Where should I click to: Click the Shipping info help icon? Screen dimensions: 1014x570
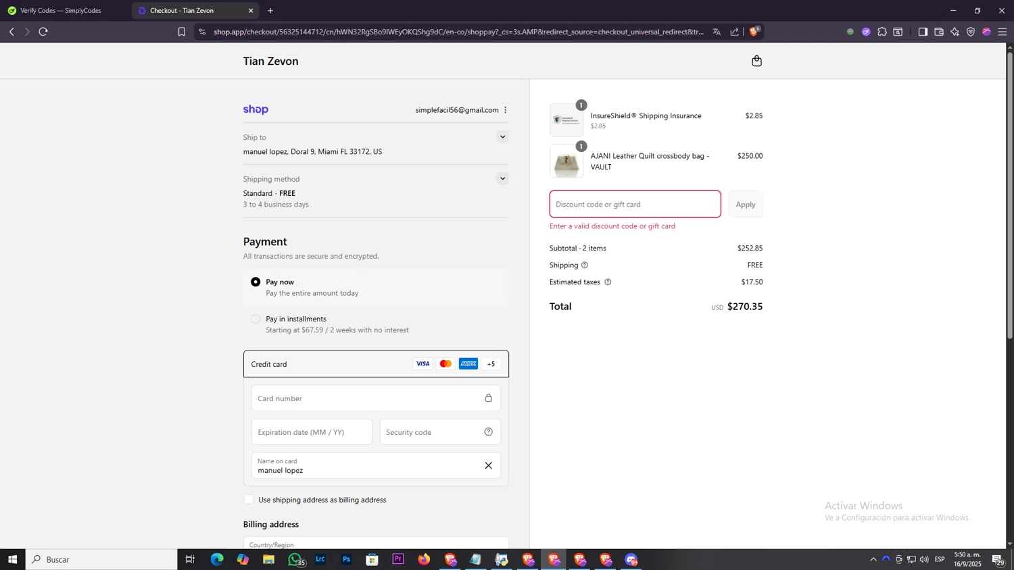pos(585,265)
